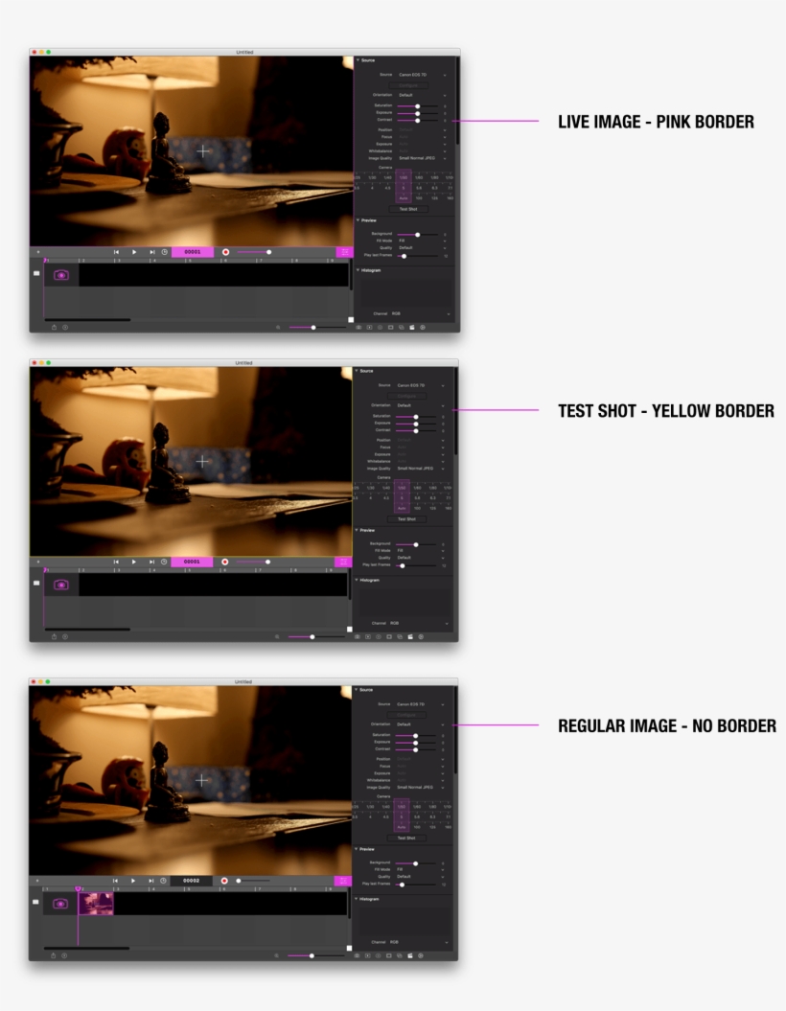Click the Configure button under Source
This screenshot has height=1011, width=786.
pyautogui.click(x=408, y=85)
